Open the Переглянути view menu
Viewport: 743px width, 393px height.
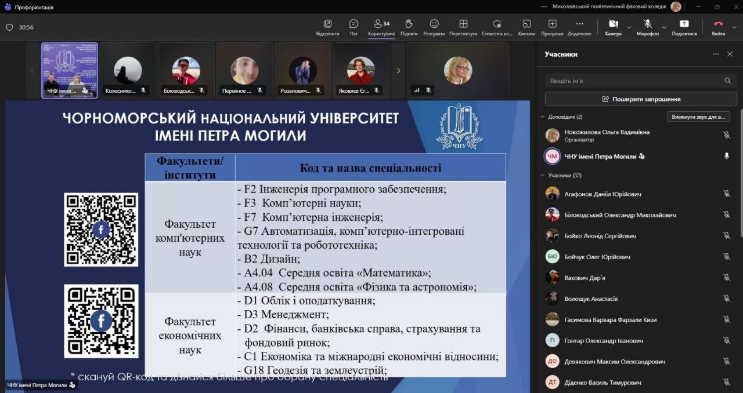point(463,27)
